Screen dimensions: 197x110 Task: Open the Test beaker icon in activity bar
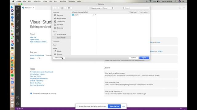[x=18, y=40]
